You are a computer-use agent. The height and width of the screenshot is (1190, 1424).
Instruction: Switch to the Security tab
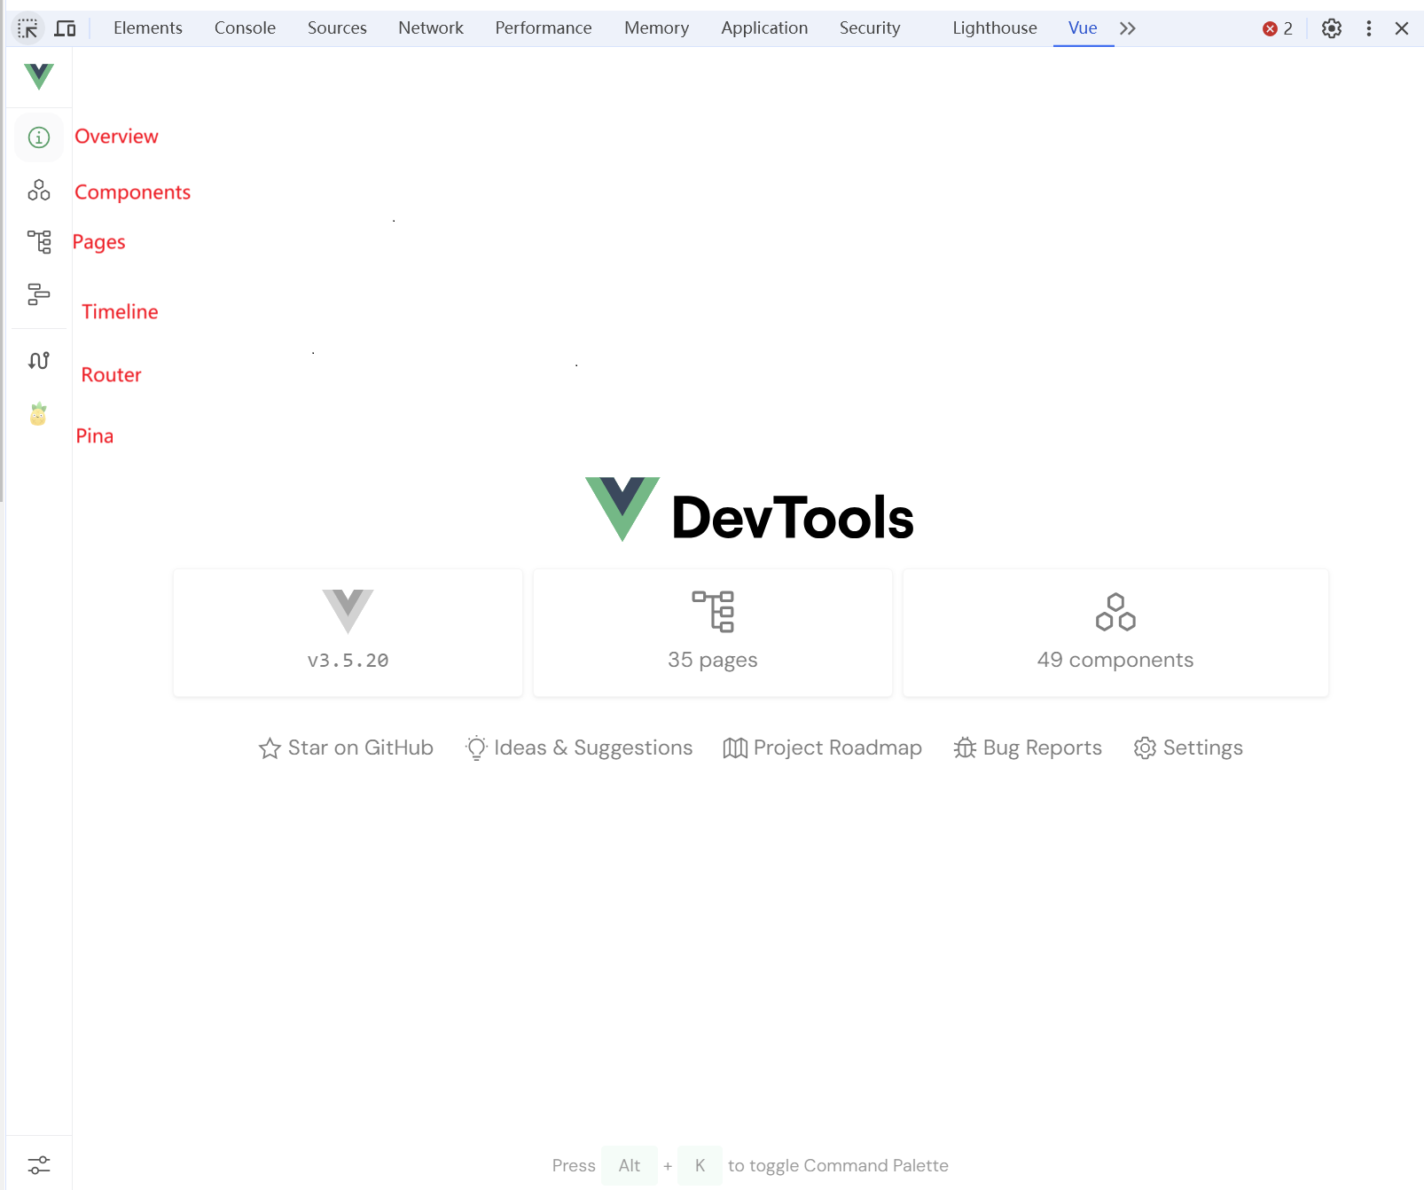coord(870,28)
